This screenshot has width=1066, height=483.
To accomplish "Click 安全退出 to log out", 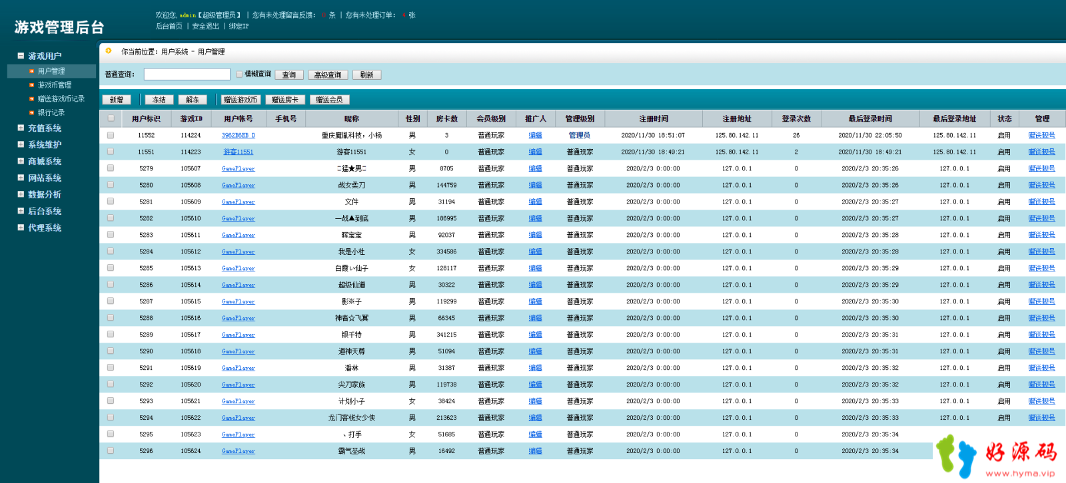I will coord(206,27).
